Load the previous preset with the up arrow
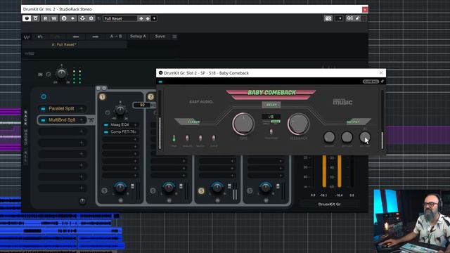This screenshot has width=450, height=253. (x=141, y=18)
